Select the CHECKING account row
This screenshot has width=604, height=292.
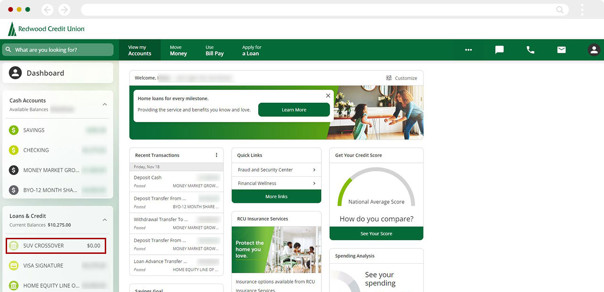coord(58,150)
